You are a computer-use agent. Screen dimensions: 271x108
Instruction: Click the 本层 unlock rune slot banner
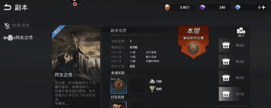(193, 42)
